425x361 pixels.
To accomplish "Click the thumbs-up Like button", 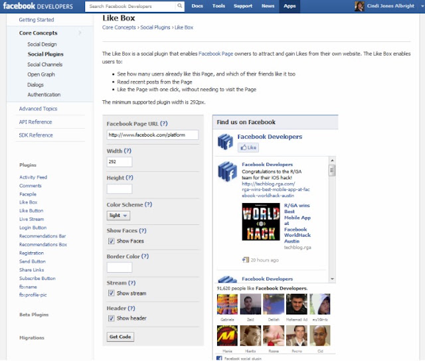I will [248, 147].
